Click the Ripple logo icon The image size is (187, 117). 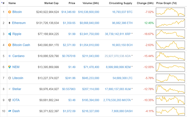tap(10, 34)
